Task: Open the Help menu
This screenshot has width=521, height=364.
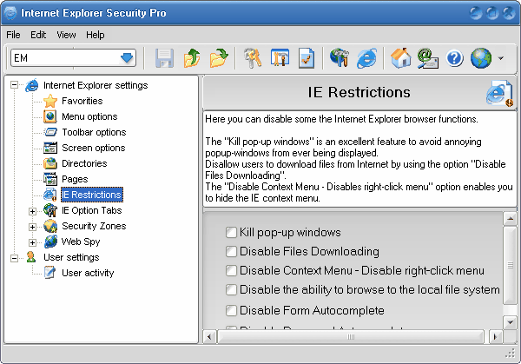Action: tap(96, 35)
